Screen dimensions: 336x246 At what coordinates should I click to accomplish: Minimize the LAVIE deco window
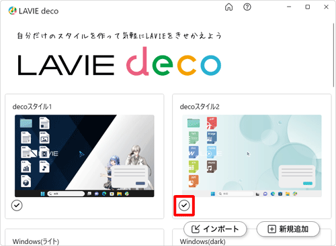point(289,7)
